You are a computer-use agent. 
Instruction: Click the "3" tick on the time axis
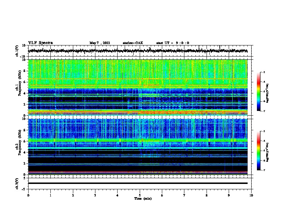(95, 195)
